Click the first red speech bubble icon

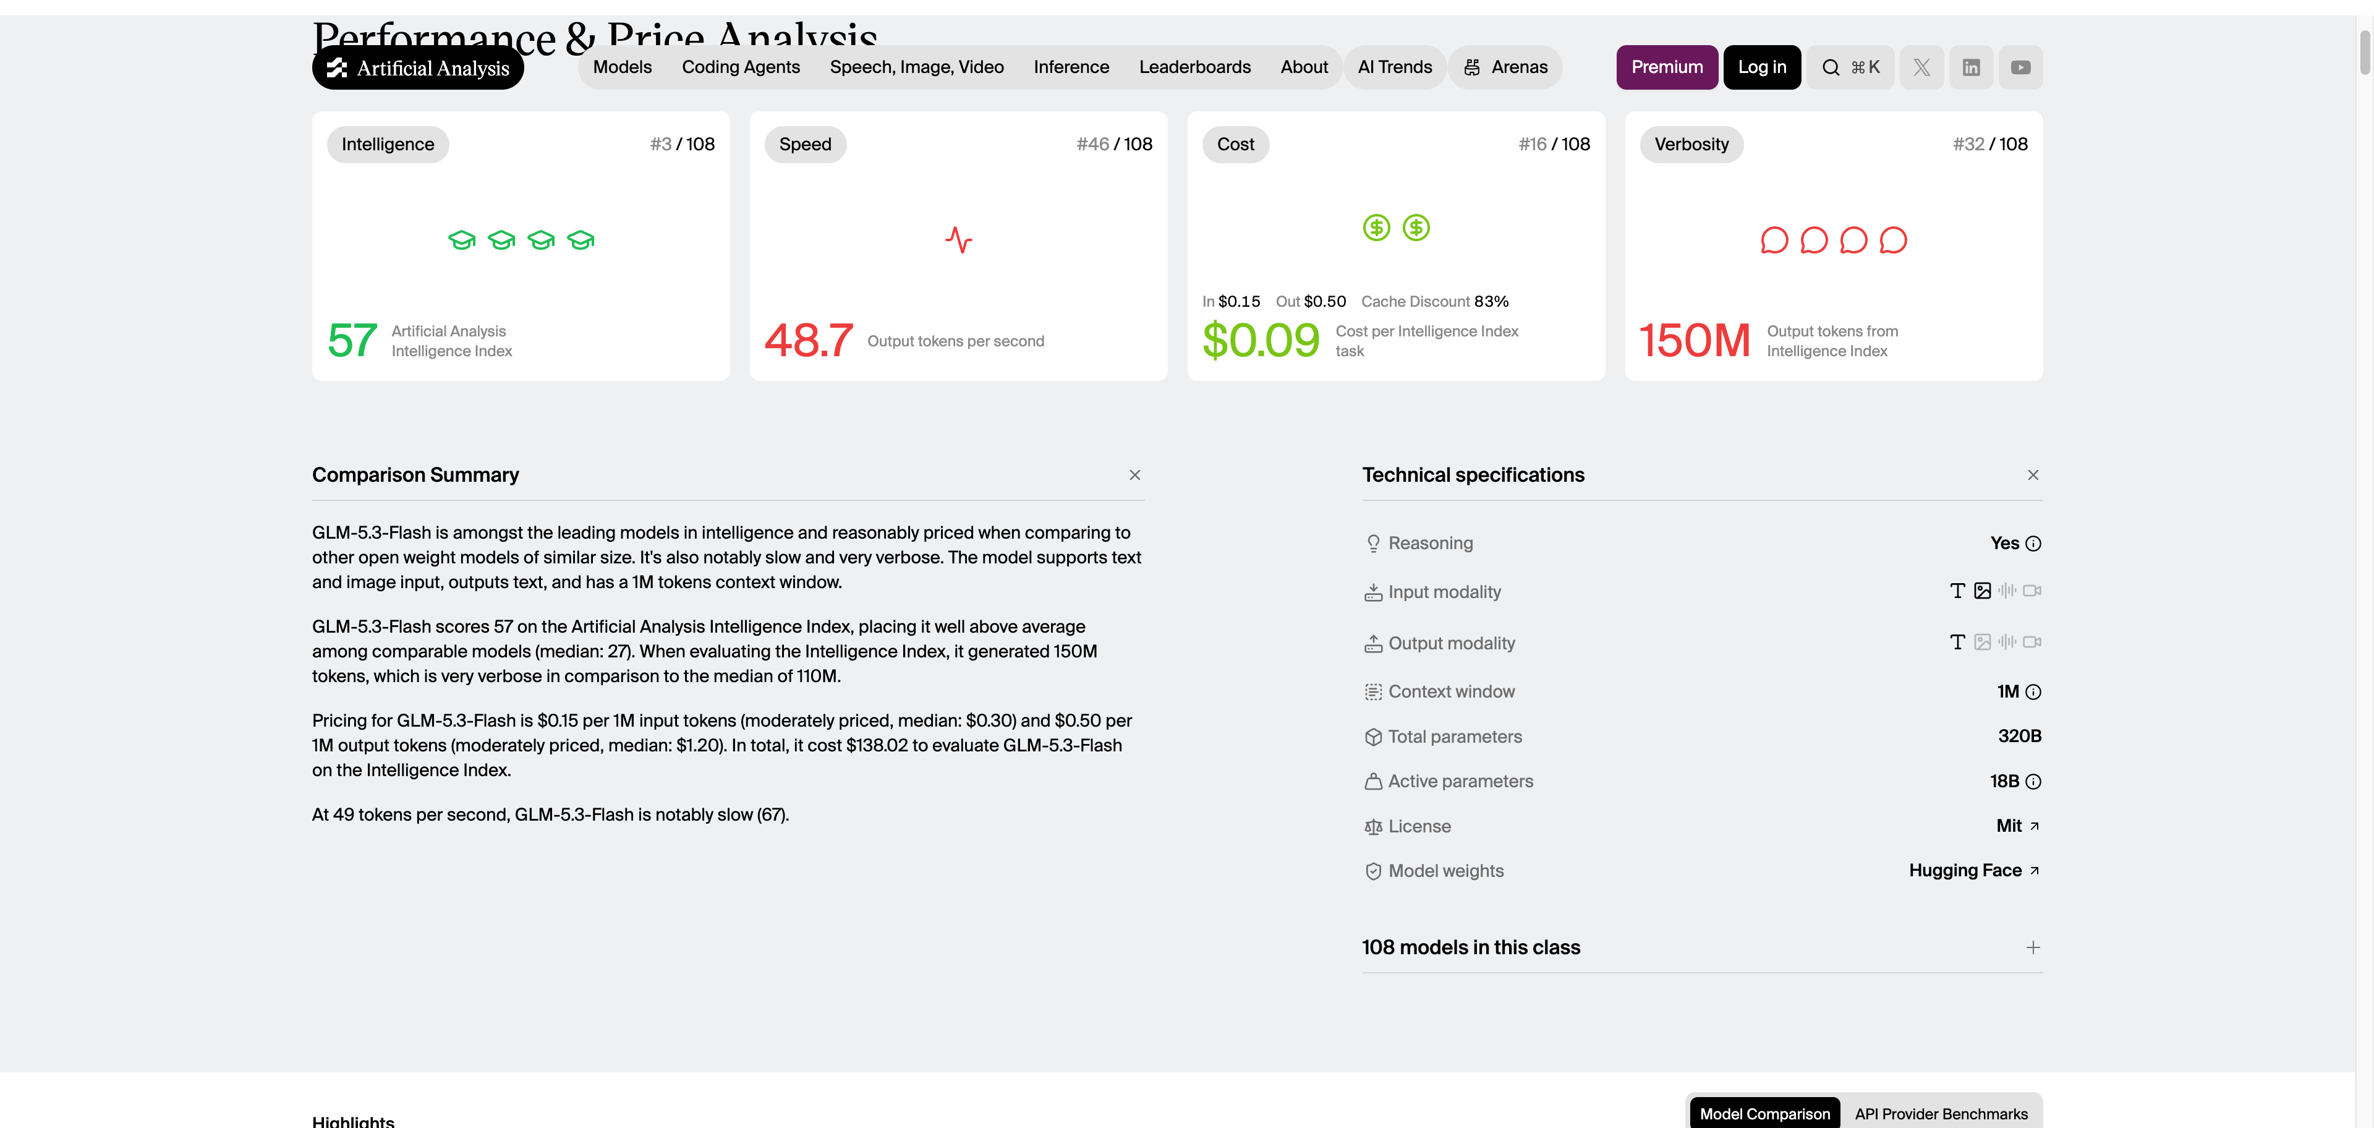(x=1774, y=241)
